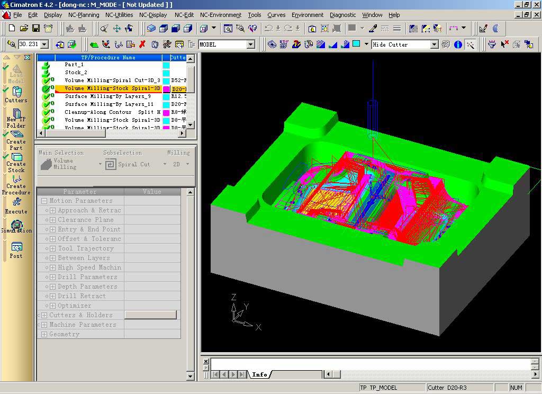Image resolution: width=542 pixels, height=394 pixels.
Task: Open the MODEL dropdown
Action: click(x=251, y=44)
